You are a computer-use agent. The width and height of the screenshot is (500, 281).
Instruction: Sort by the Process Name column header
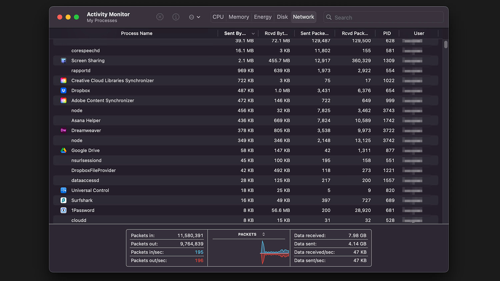coord(137,33)
